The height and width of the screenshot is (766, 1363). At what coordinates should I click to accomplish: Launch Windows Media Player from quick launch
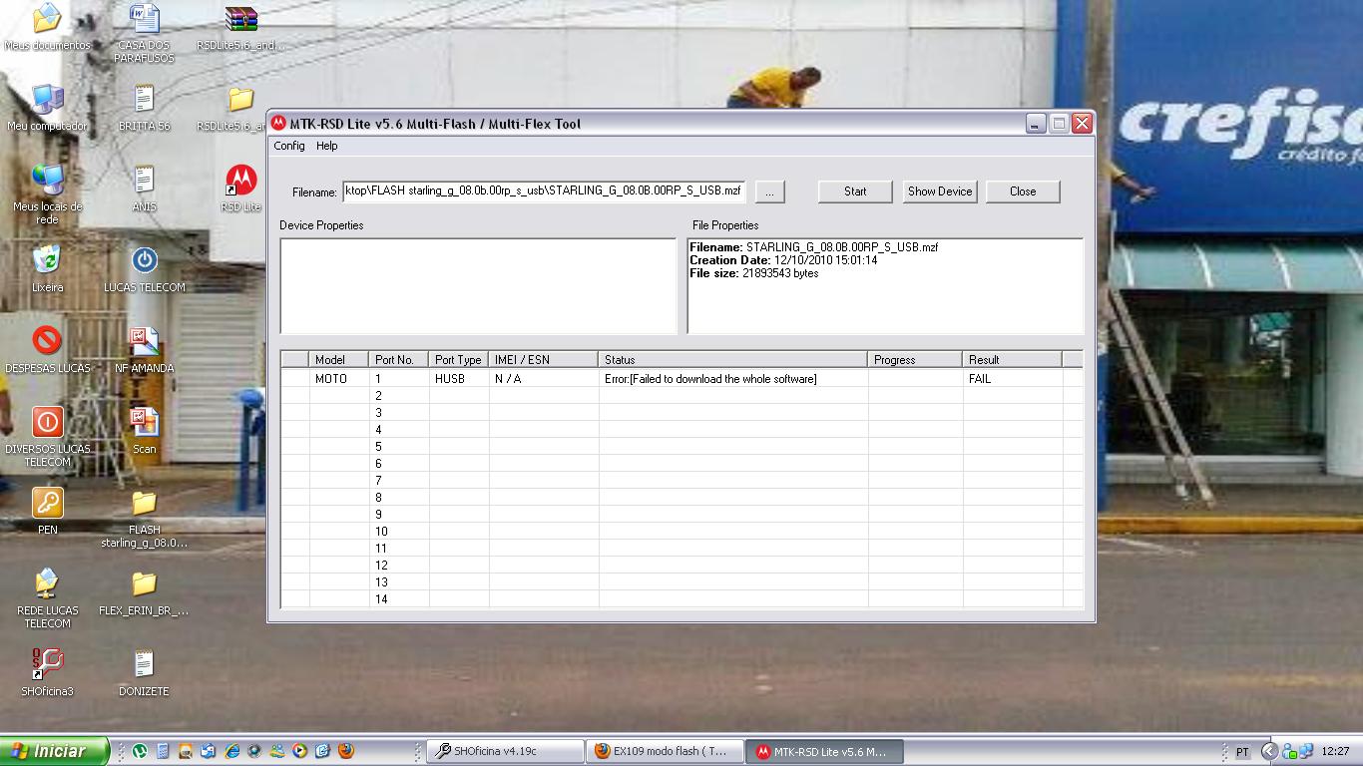point(299,751)
